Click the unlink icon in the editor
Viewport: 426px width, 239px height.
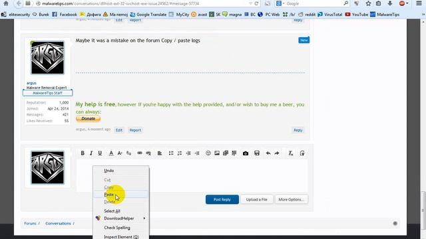coord(148,153)
